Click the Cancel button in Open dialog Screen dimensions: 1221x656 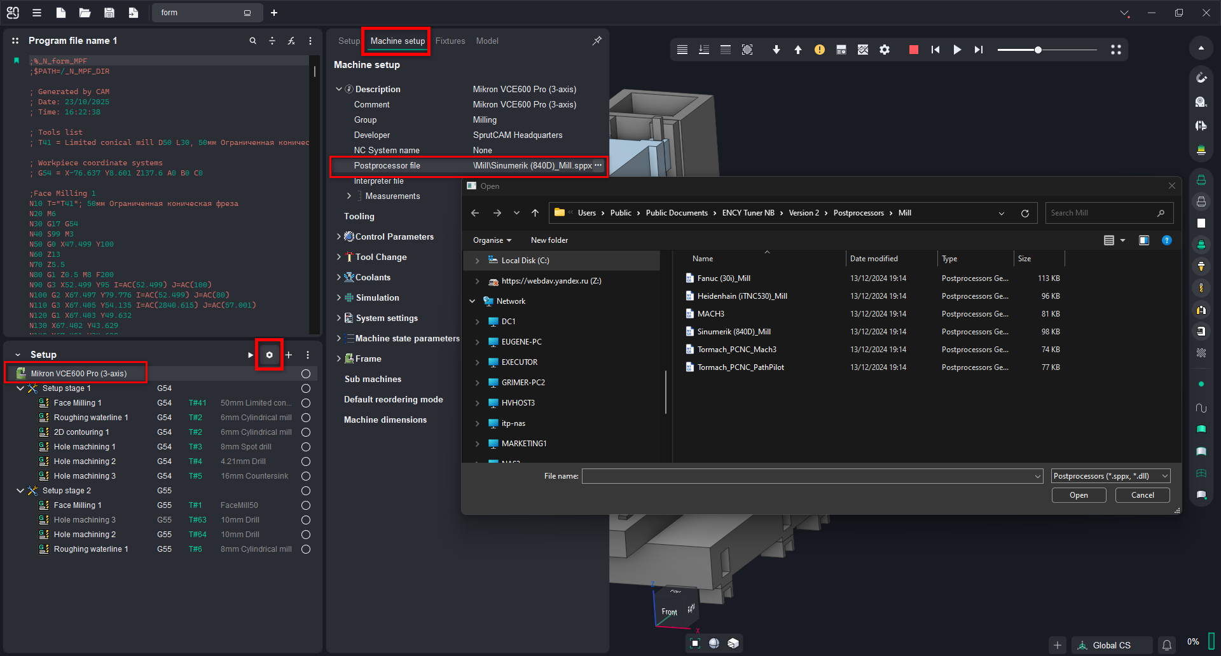[x=1142, y=495]
